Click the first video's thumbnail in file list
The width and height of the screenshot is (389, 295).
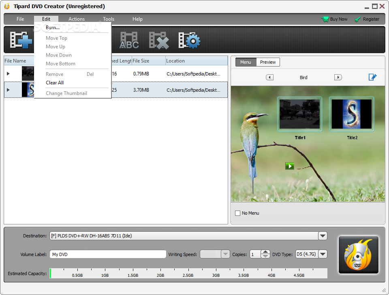(x=28, y=73)
